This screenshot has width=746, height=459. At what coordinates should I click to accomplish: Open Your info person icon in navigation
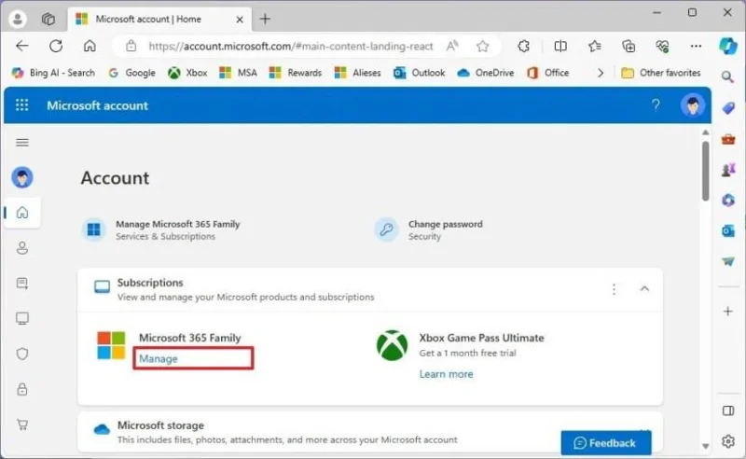pyautogui.click(x=22, y=248)
